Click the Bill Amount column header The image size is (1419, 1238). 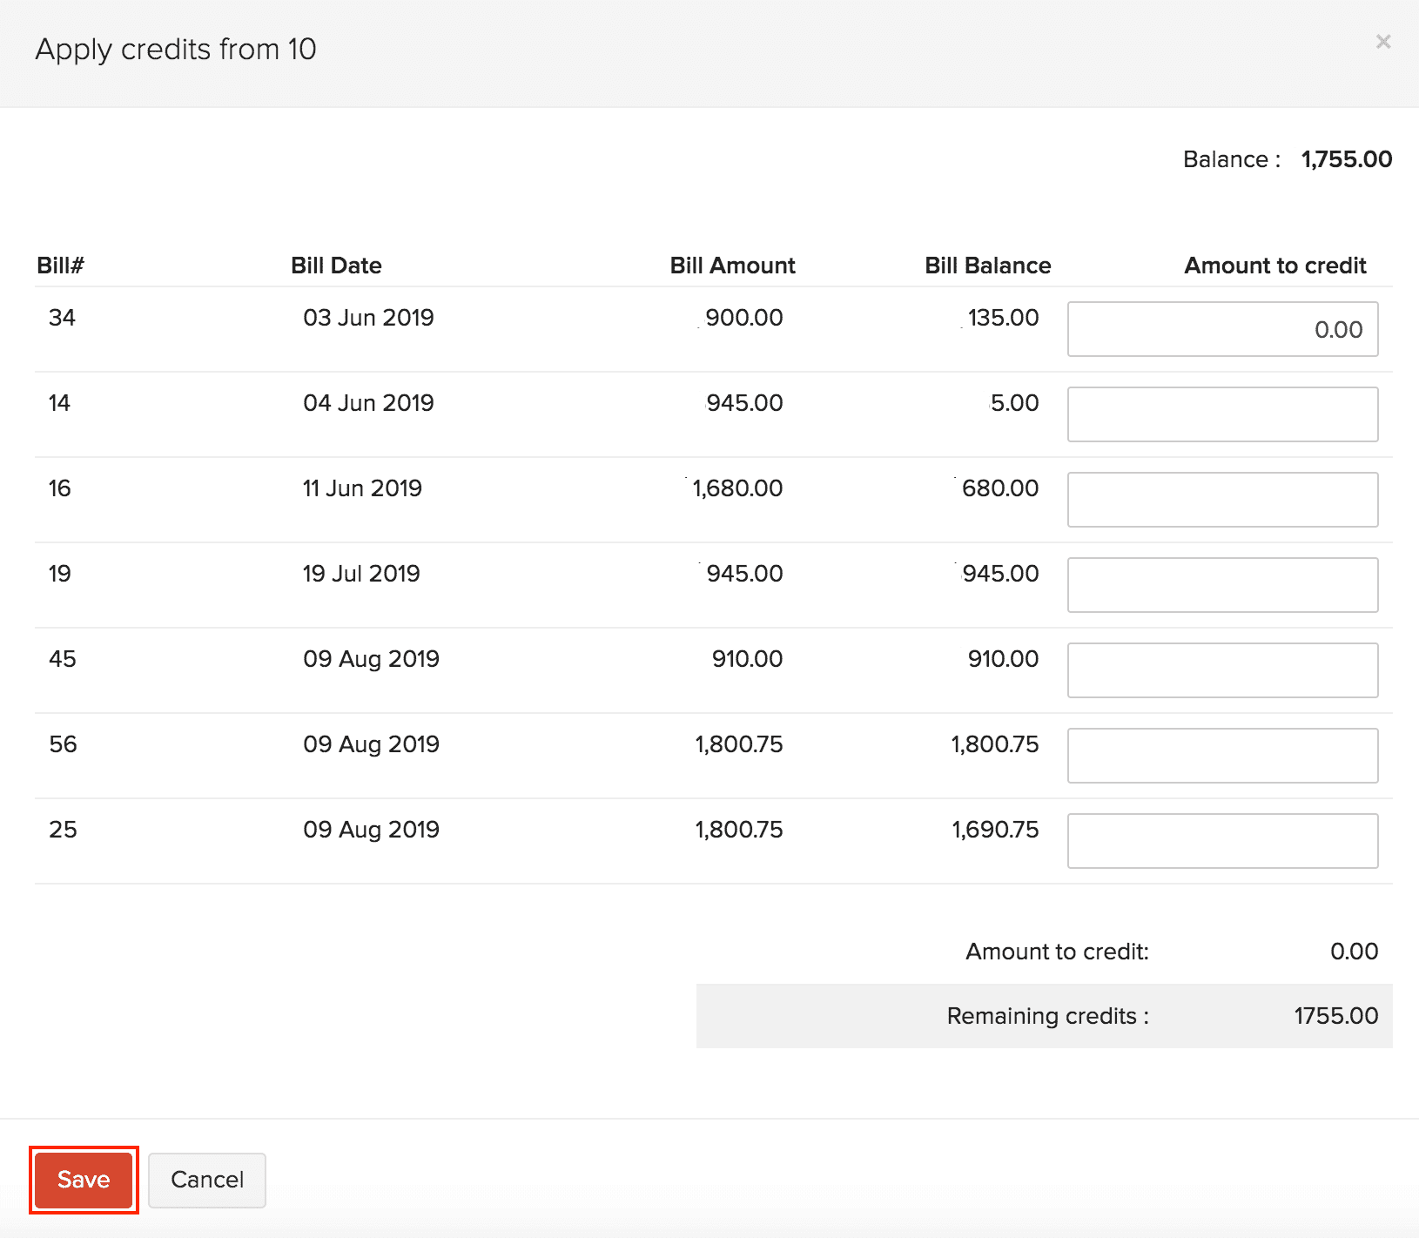click(x=732, y=266)
